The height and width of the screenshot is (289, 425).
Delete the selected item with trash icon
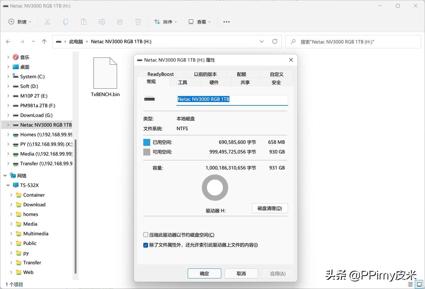138,21
